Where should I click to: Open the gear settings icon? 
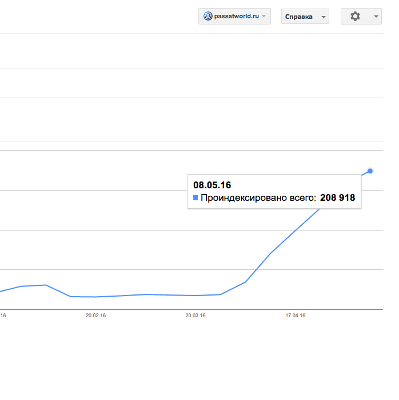pos(355,17)
